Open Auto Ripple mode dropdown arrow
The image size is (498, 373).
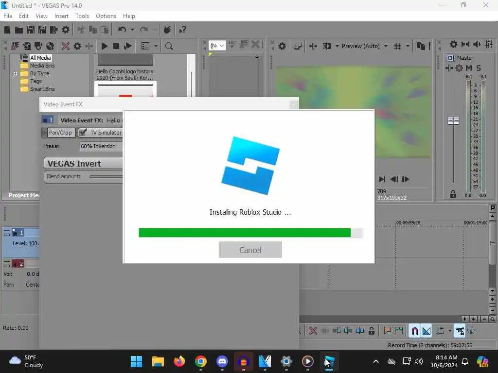[450, 331]
